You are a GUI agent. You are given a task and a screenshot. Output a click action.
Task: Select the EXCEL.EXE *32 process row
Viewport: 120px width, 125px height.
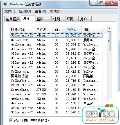coord(56,85)
